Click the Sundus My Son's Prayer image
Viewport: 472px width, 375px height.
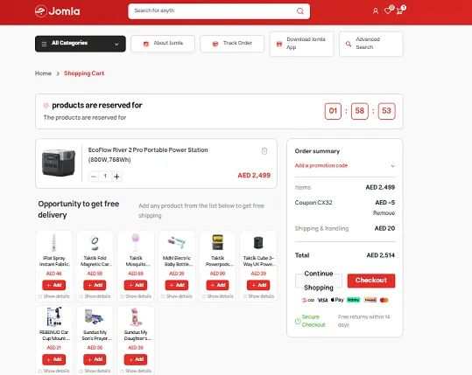(x=95, y=317)
